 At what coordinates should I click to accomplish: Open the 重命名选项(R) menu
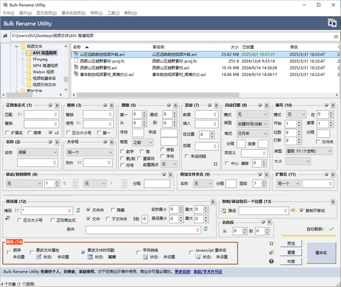pyautogui.click(x=74, y=13)
